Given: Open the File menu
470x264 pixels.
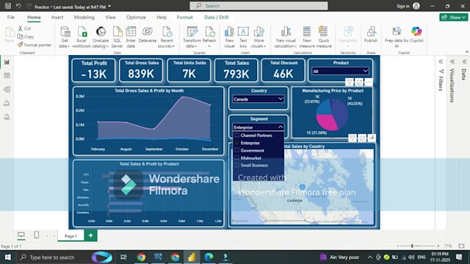Looking at the screenshot, I should [11, 17].
